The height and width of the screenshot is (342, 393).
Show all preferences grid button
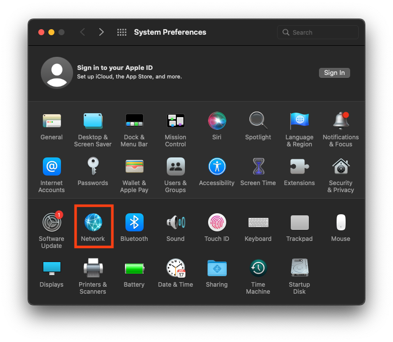[x=121, y=32]
